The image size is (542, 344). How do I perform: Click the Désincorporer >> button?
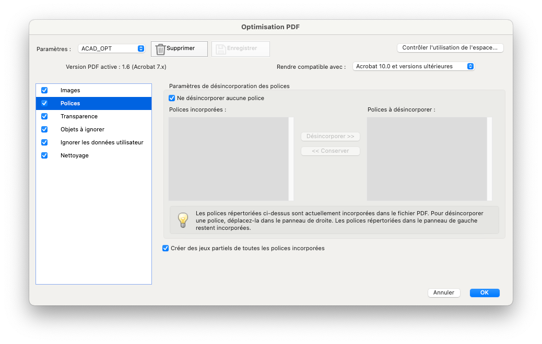pos(331,136)
